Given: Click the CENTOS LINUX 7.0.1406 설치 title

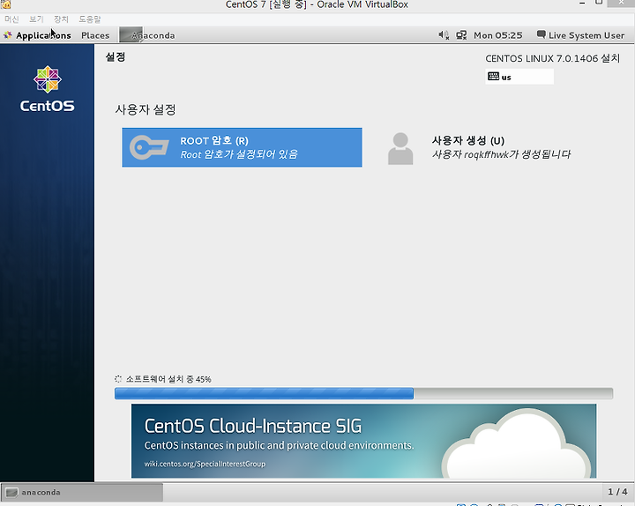Looking at the screenshot, I should tap(552, 58).
